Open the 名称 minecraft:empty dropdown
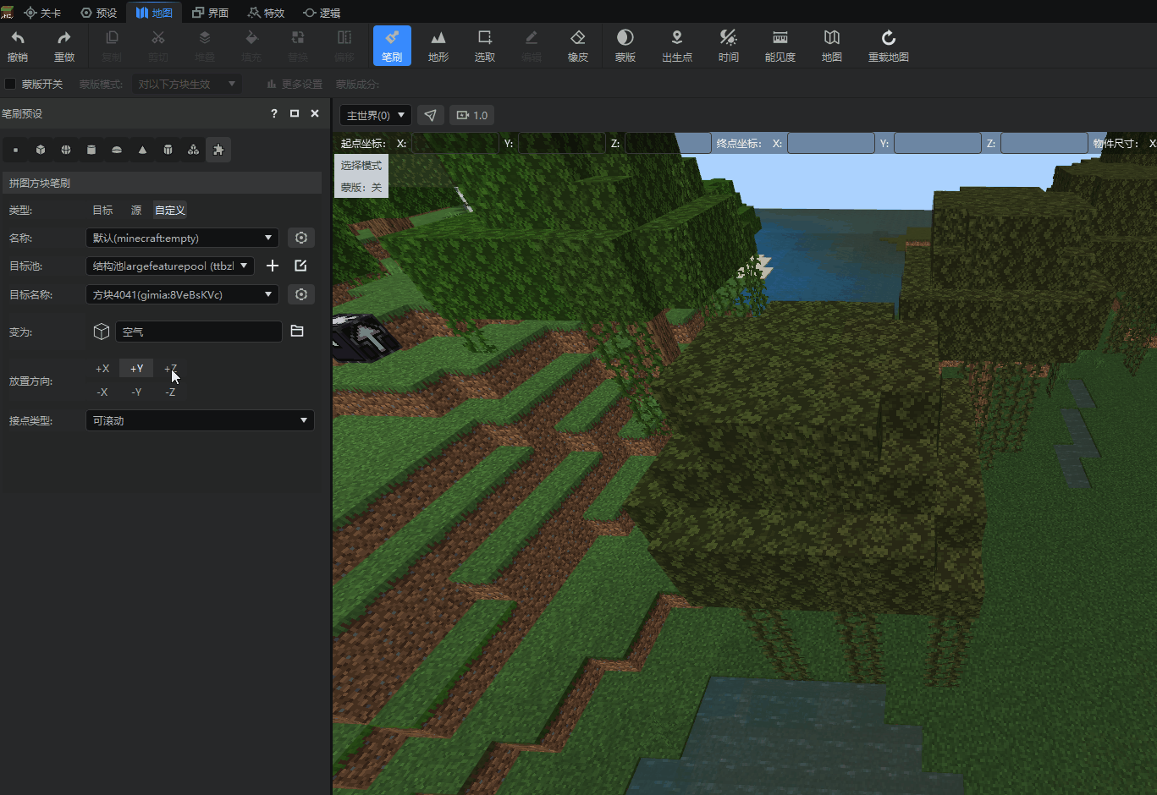The width and height of the screenshot is (1157, 795). coord(182,238)
